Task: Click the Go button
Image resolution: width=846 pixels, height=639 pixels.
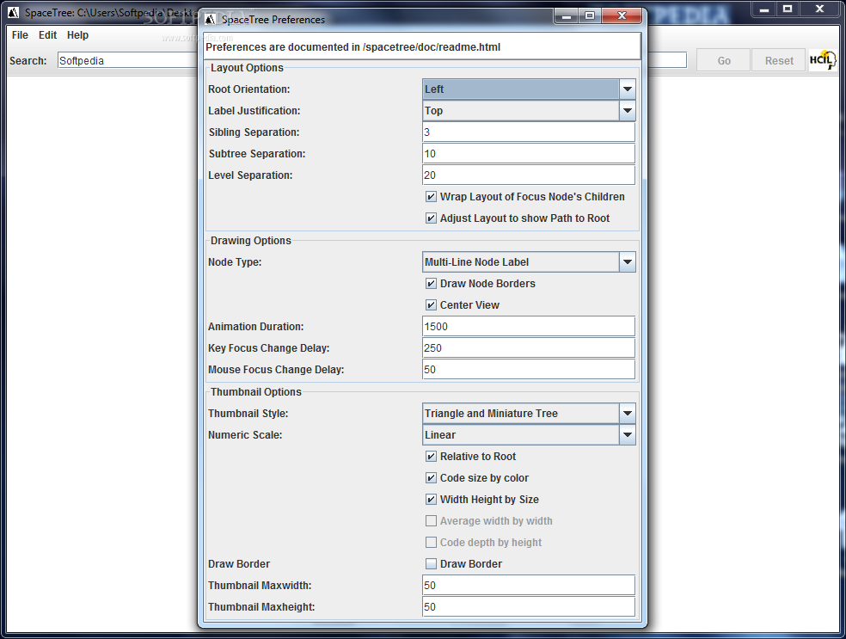Action: [x=724, y=60]
